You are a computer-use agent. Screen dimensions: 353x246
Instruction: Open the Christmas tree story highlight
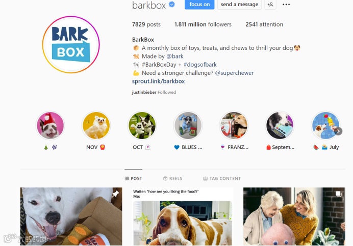click(50, 125)
